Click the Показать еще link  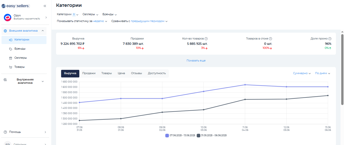[196, 61]
